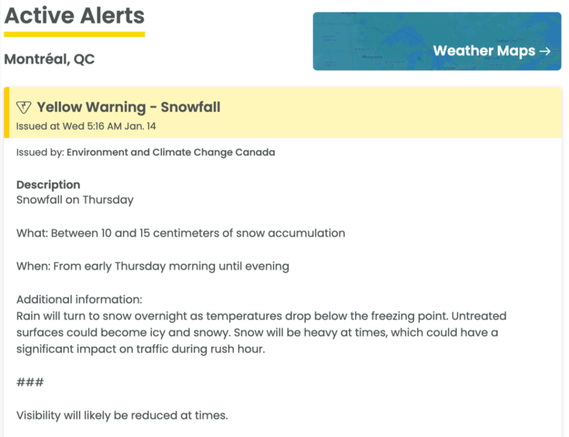569x437 pixels.
Task: Click the ### separator line
Action: 30,382
